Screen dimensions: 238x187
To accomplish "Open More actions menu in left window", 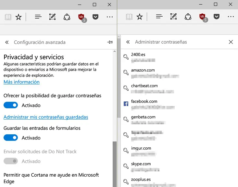I will [110, 17].
